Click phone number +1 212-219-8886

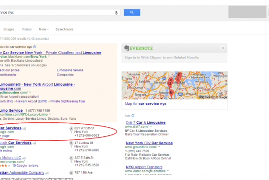(87, 150)
